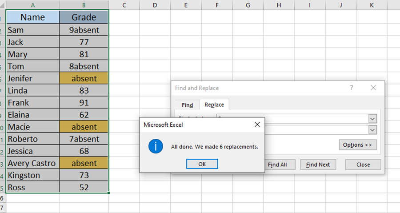The width and height of the screenshot is (400, 213).
Task: Select the highlighted absent cell beside Jenifer
Action: (x=84, y=78)
